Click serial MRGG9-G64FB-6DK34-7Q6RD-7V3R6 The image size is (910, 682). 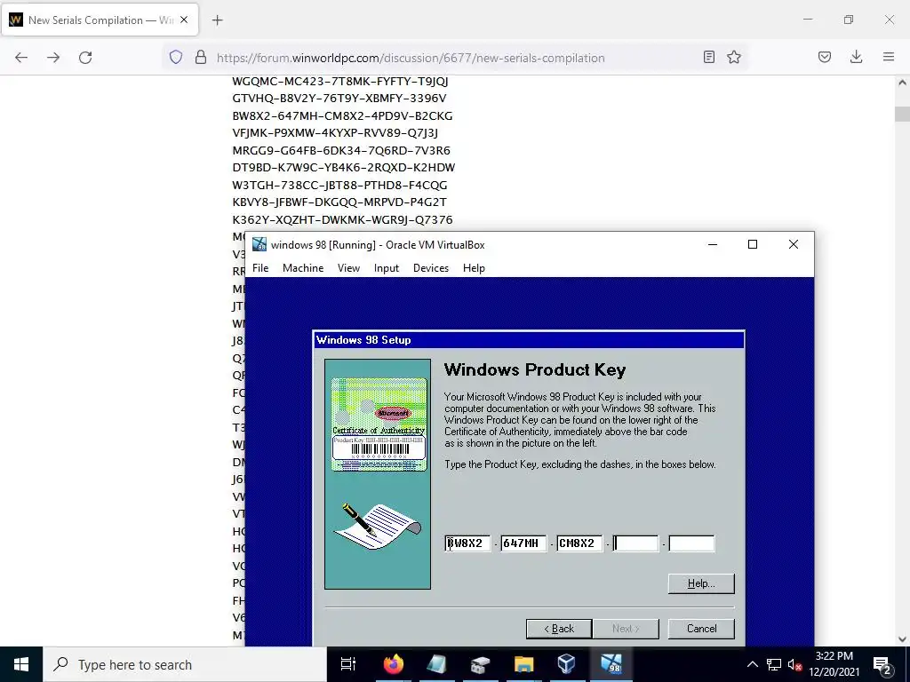[341, 151]
